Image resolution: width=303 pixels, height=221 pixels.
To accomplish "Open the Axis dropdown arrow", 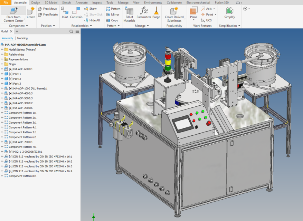I will point(214,9).
